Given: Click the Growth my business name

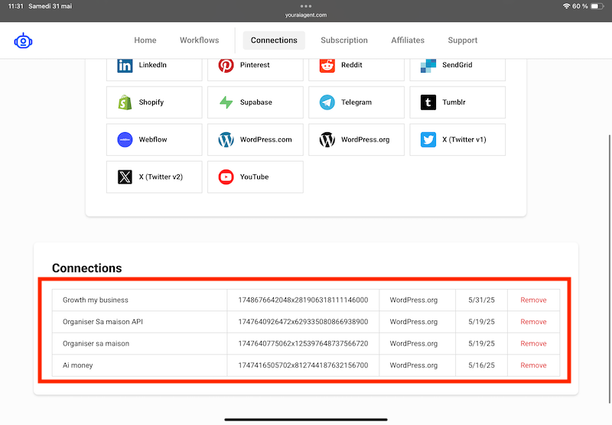Looking at the screenshot, I should coord(96,300).
